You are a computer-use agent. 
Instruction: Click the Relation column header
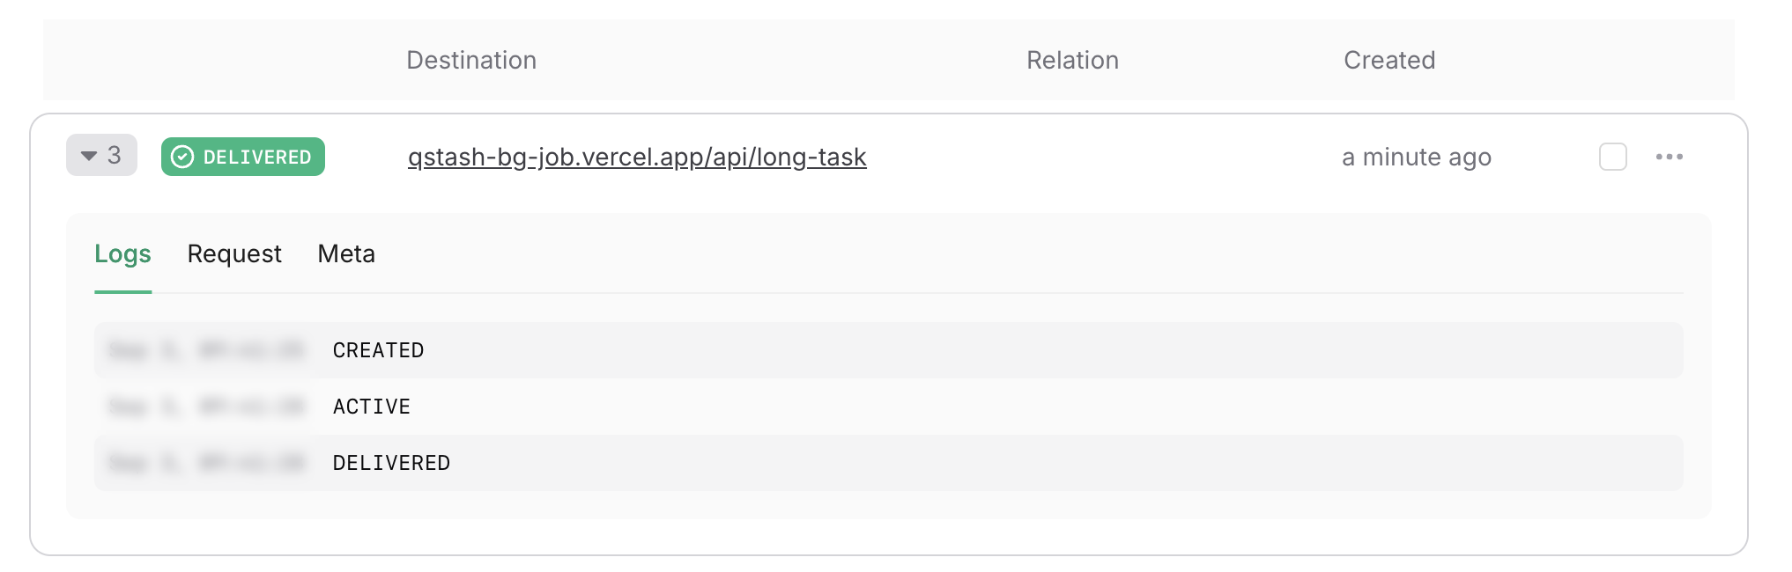click(x=1072, y=60)
